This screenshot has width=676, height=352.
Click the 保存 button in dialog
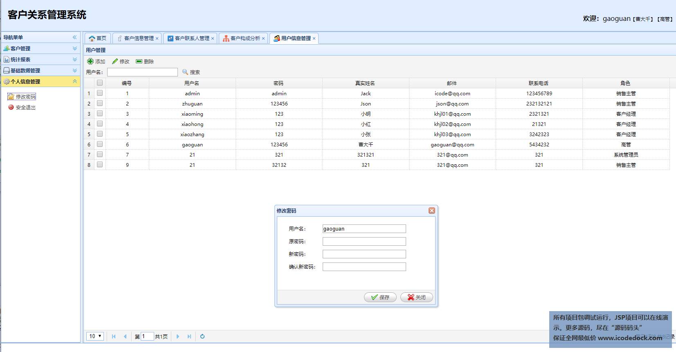pyautogui.click(x=380, y=297)
